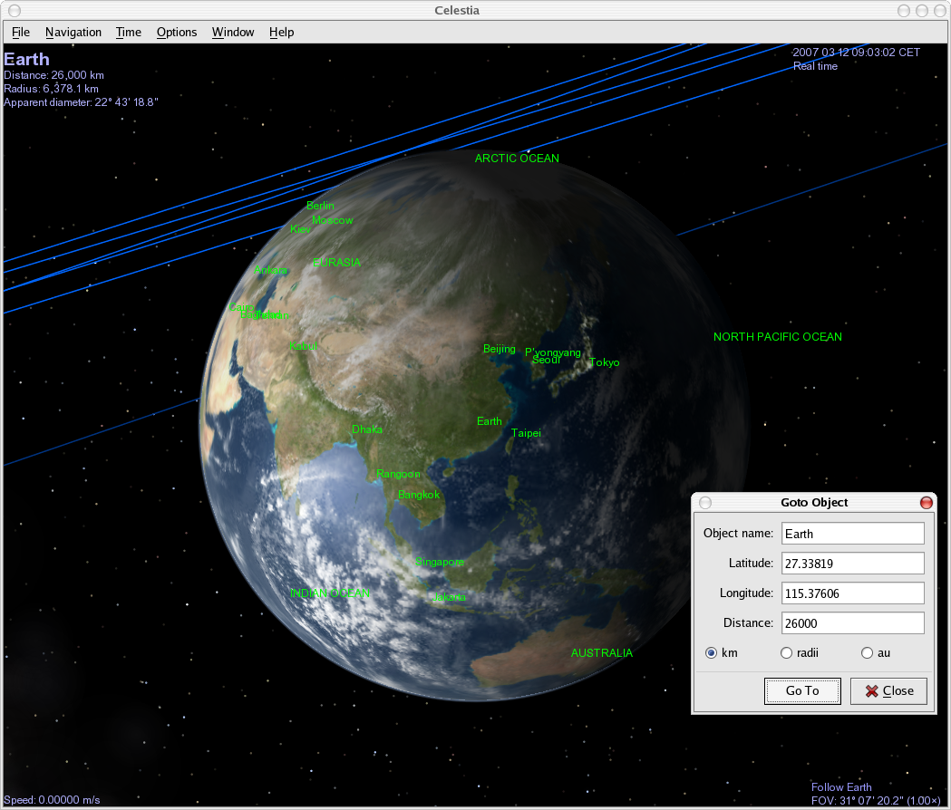Click the Longitude input field

853,593
